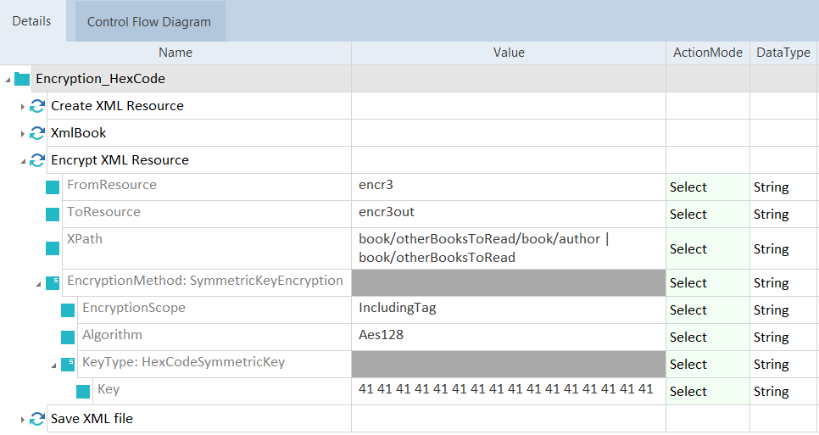Collapse the Encrypt XML Resource step
Screen dimensions: 819x435
(x=23, y=161)
